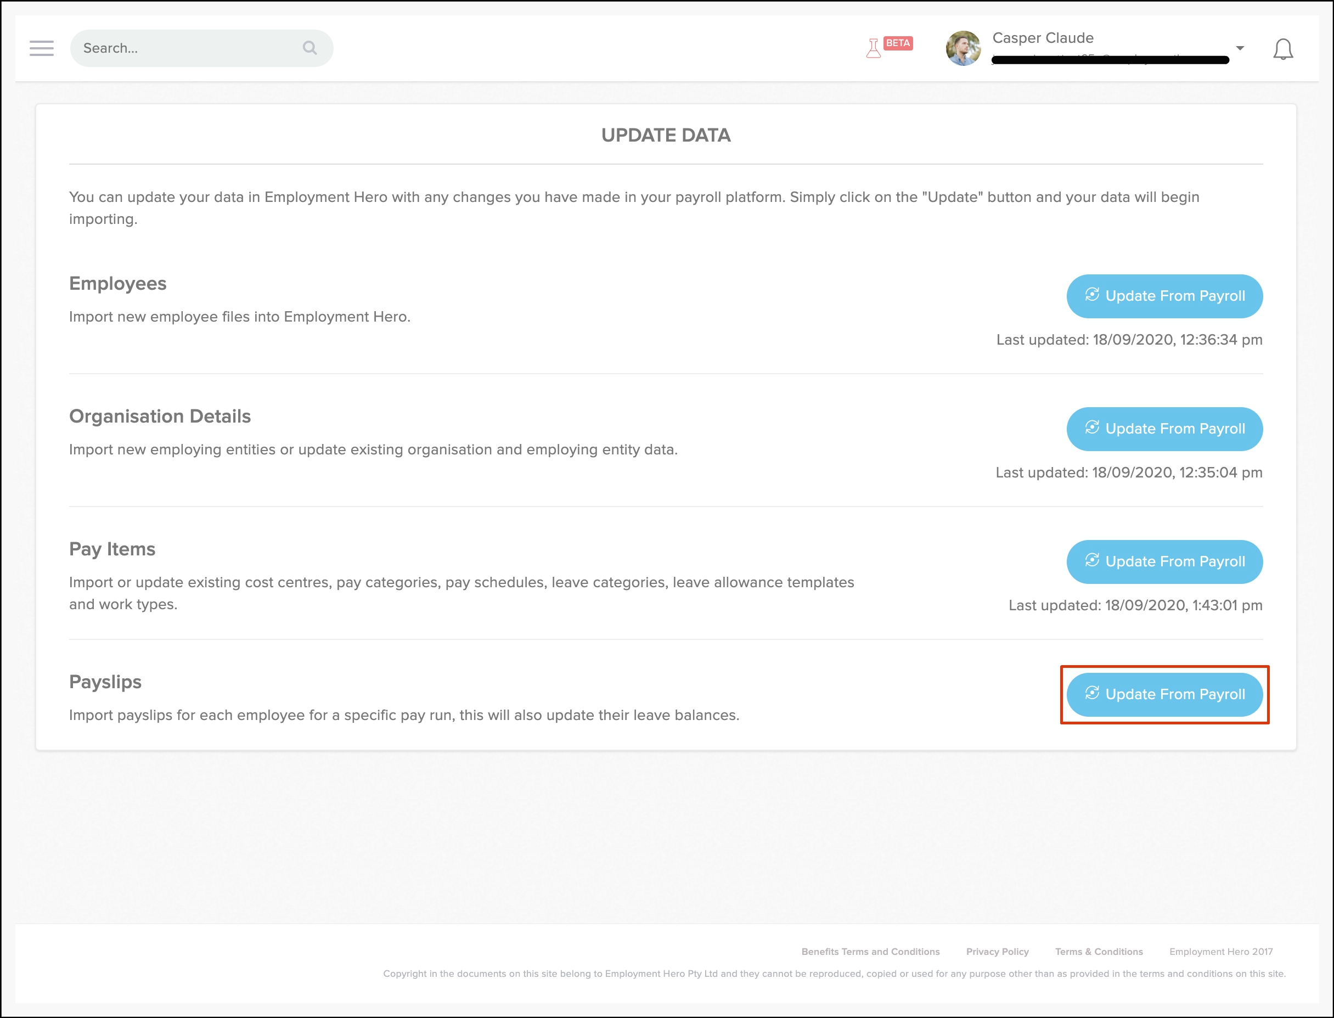Click the 'Copyright in the documents' footer notice

tap(834, 974)
